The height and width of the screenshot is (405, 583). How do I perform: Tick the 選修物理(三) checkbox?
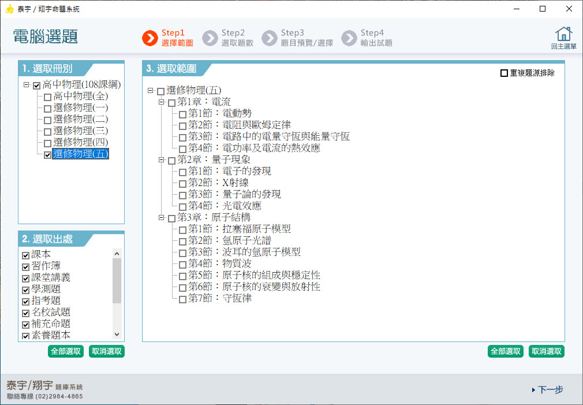(x=47, y=131)
